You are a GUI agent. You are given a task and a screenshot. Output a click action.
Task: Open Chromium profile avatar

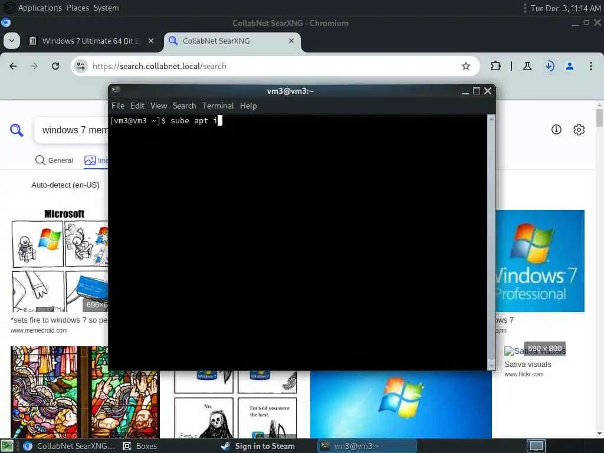(x=570, y=66)
